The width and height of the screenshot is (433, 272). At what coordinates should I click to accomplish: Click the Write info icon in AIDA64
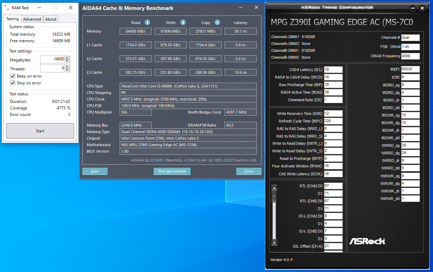(x=183, y=22)
